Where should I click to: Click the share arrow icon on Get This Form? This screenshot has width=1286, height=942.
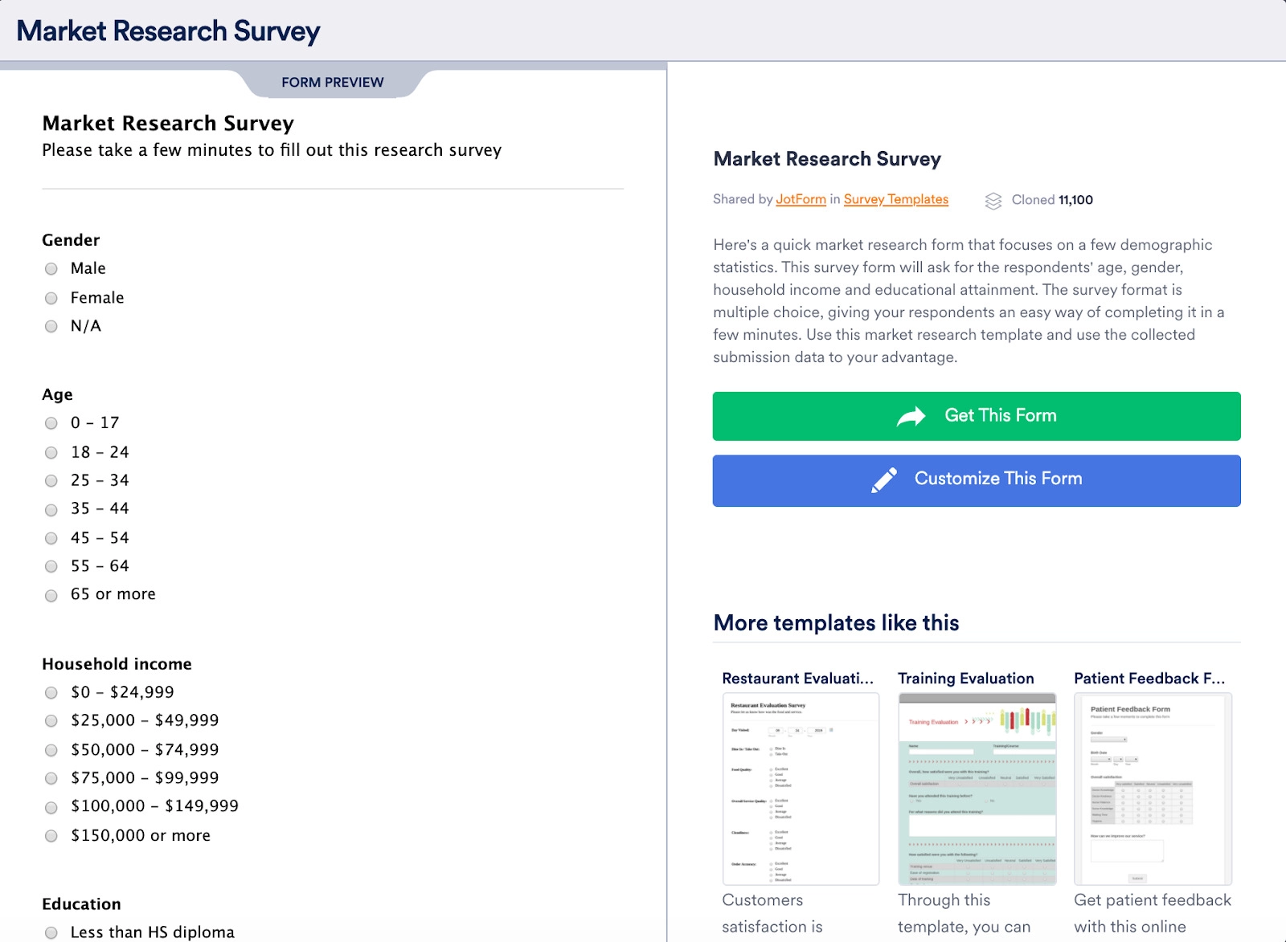pyautogui.click(x=911, y=416)
